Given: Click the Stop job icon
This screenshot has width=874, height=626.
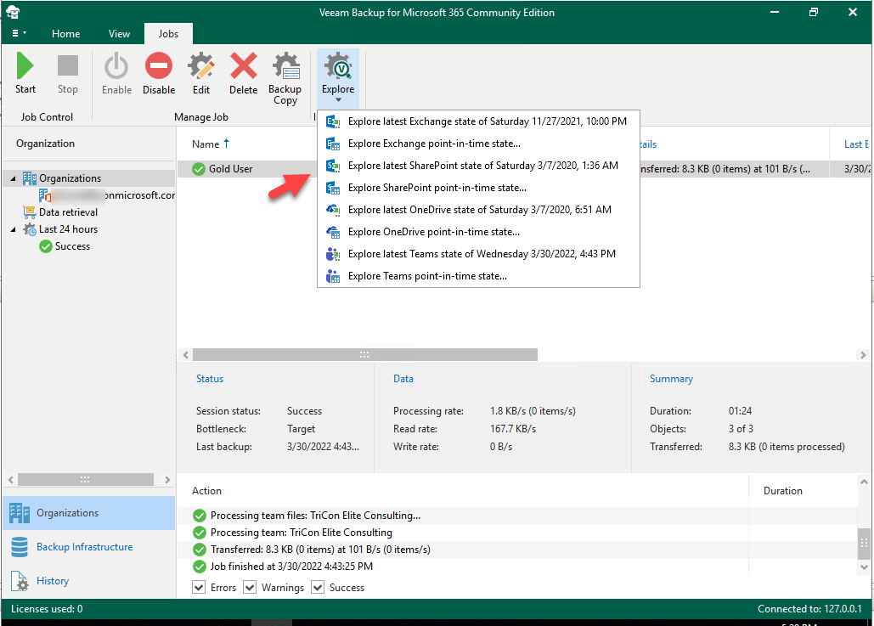Looking at the screenshot, I should pyautogui.click(x=67, y=65).
